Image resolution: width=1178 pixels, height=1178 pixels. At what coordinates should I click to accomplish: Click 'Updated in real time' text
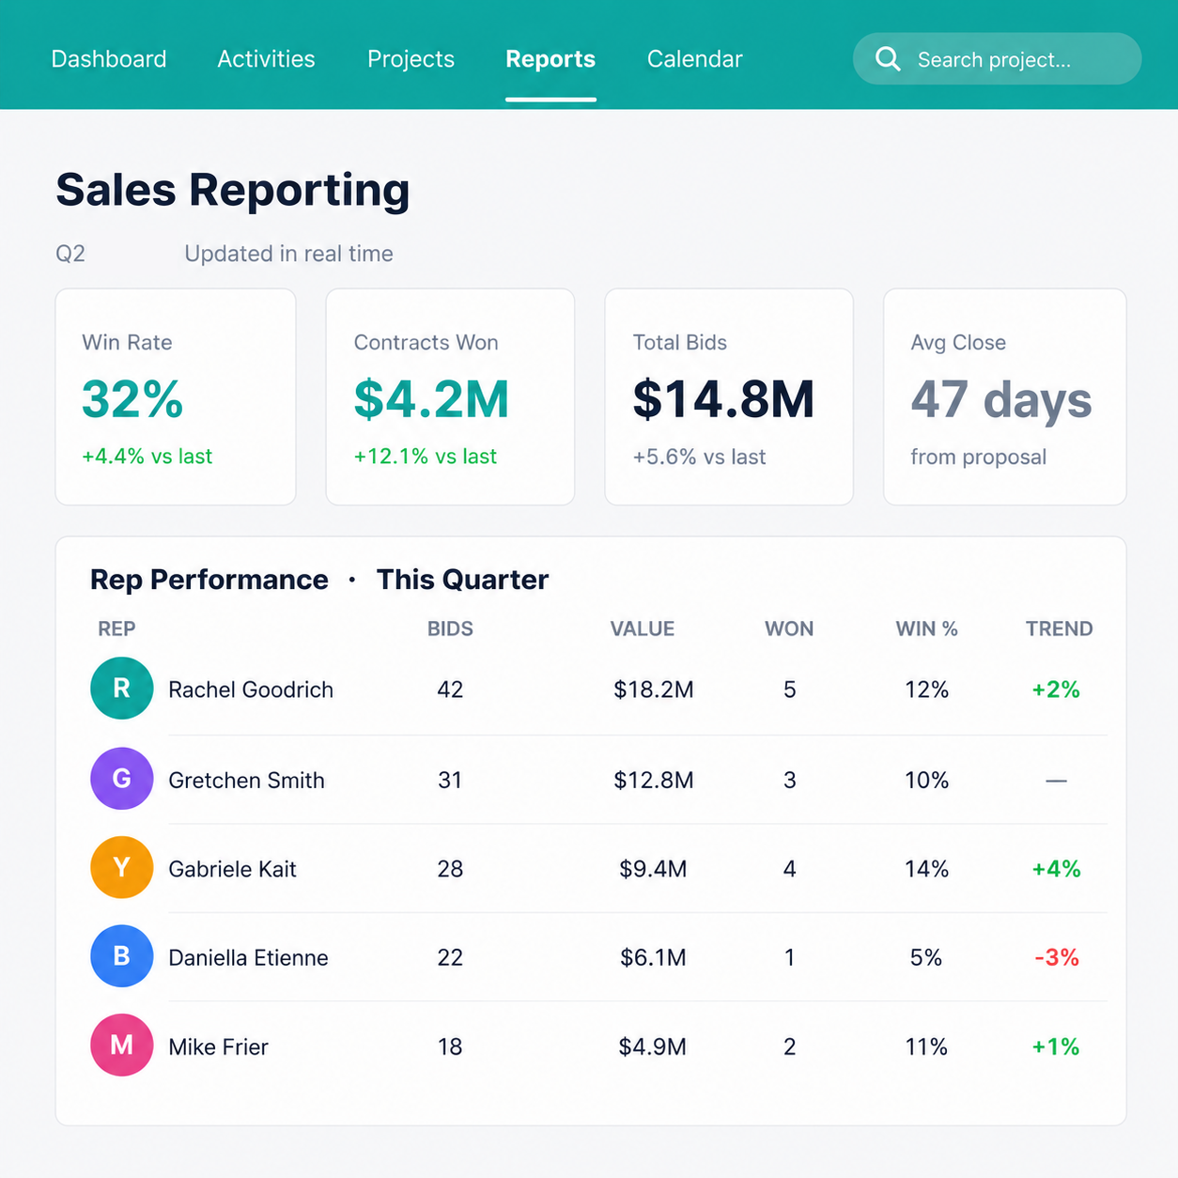pyautogui.click(x=288, y=254)
